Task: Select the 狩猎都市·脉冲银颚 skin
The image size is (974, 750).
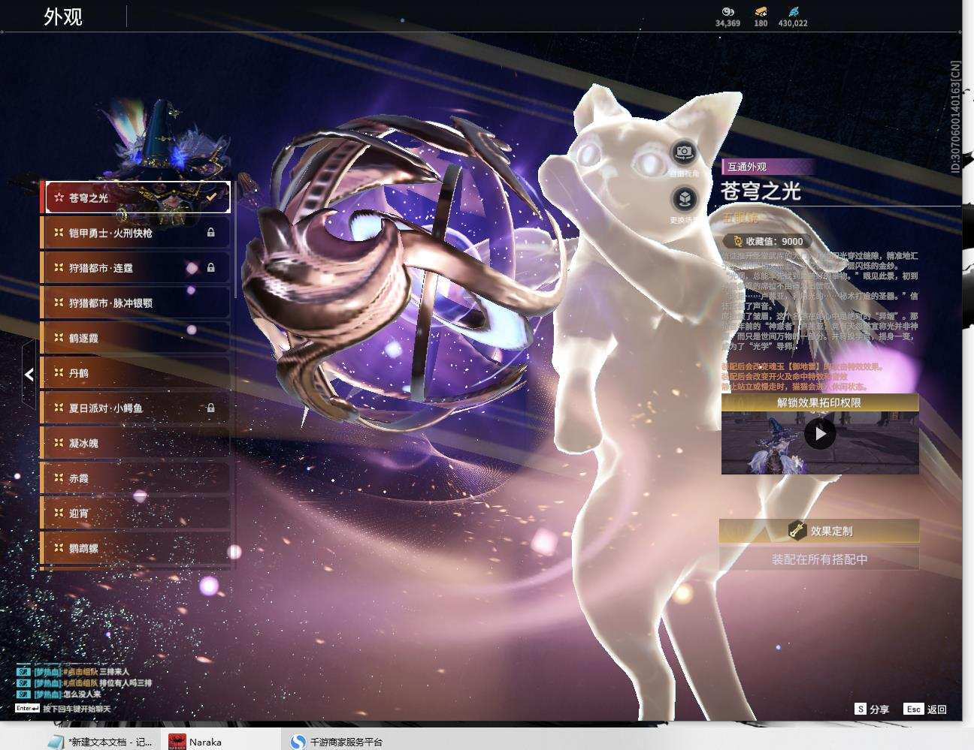Action: [135, 303]
